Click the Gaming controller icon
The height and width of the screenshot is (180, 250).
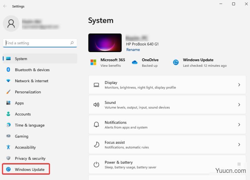(x=8, y=136)
